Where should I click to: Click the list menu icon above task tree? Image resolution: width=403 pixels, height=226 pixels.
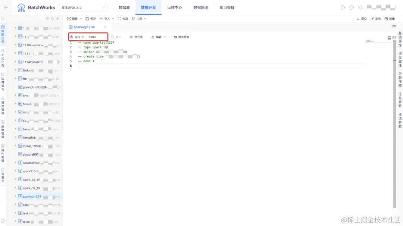[x=57, y=19]
